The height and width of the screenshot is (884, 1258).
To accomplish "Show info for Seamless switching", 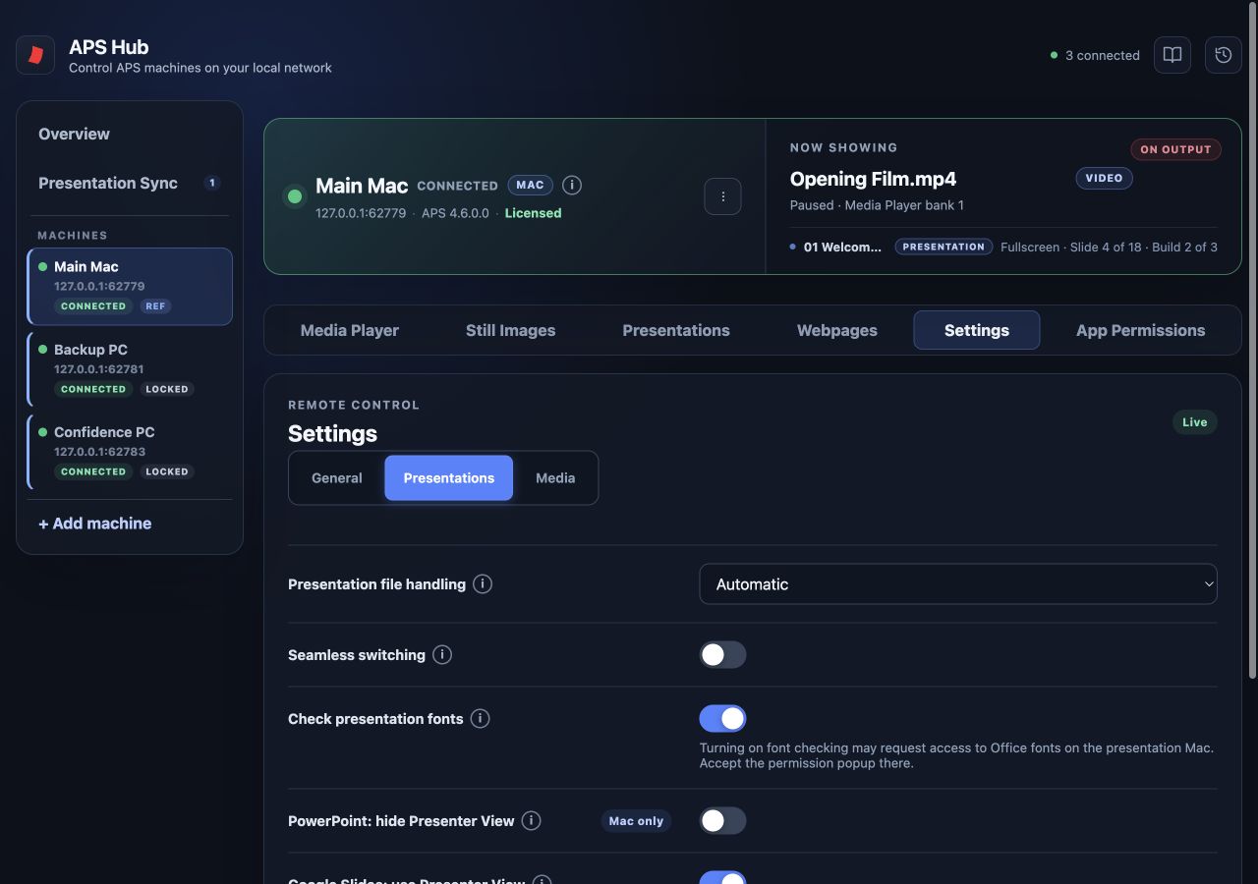I will click(x=442, y=654).
